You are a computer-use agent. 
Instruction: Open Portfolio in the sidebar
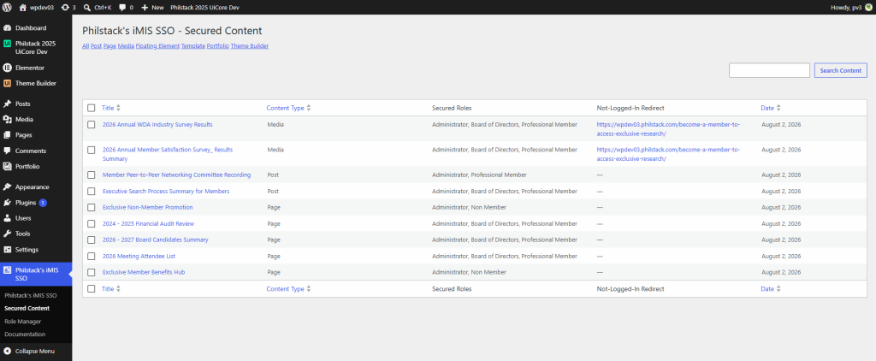[36, 166]
